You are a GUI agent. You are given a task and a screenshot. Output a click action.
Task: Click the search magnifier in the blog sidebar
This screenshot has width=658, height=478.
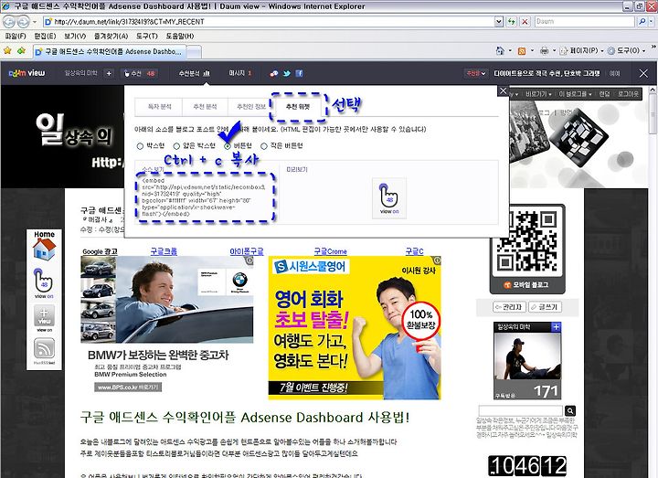tap(570, 410)
